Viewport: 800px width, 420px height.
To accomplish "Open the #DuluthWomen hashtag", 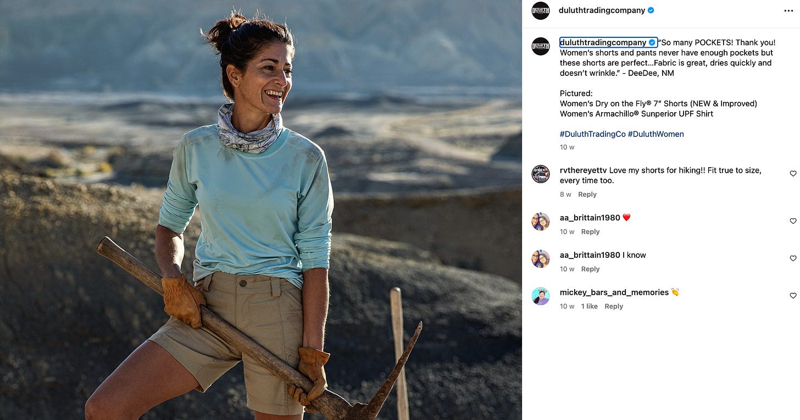I will click(x=656, y=134).
